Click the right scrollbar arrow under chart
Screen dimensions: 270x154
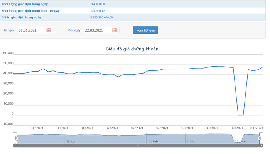[x=262, y=146]
